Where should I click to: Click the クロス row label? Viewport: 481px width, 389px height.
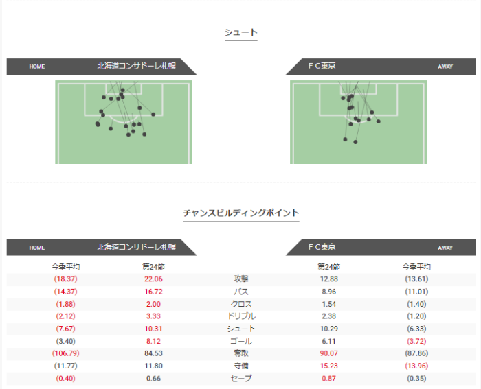240,304
